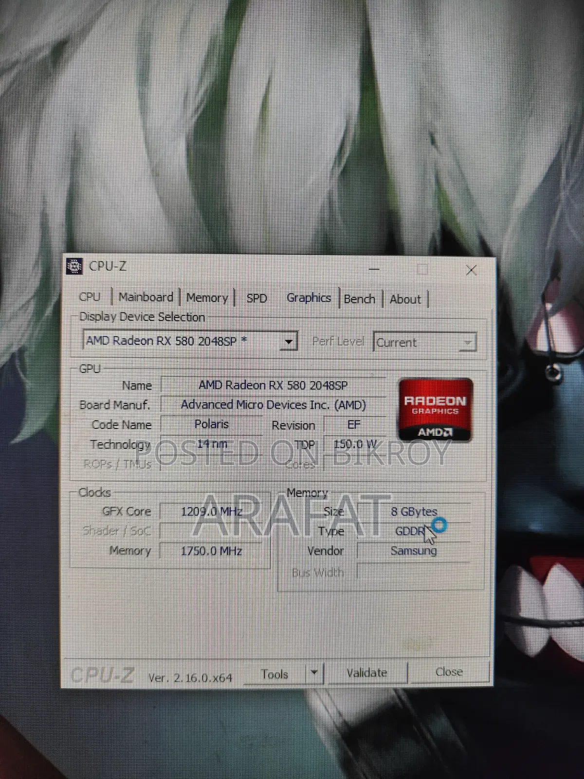Click Advanced Micro Devices Inc. (AMD) field
The image size is (584, 779).
[273, 405]
